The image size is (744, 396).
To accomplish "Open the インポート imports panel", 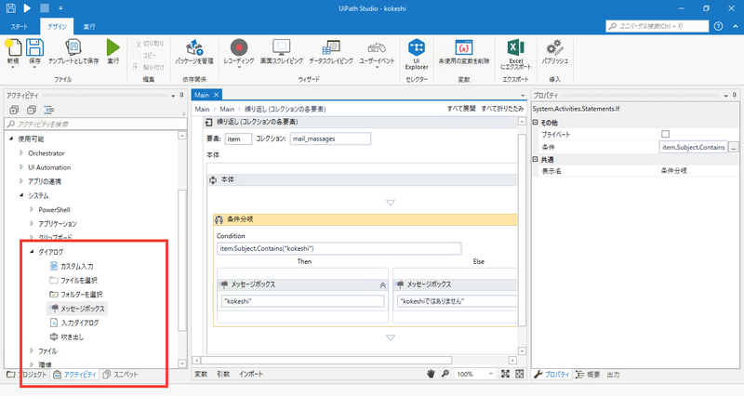I will (x=250, y=374).
